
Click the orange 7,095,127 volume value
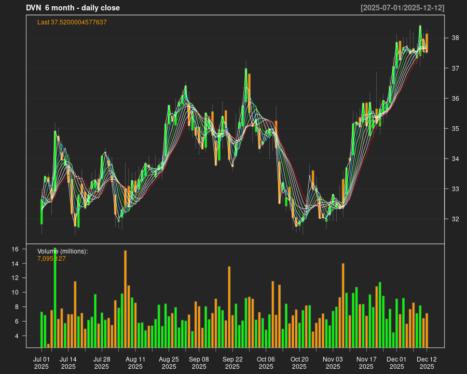[x=51, y=259]
